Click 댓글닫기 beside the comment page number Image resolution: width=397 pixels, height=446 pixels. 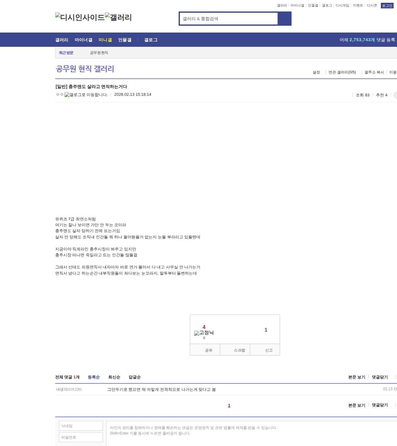click(380, 405)
